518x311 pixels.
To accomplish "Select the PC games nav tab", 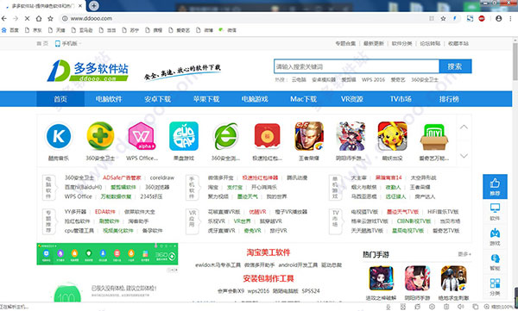I will 255,99.
